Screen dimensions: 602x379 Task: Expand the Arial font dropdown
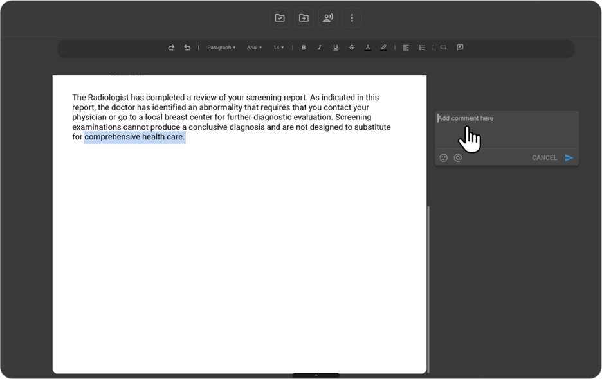click(254, 48)
